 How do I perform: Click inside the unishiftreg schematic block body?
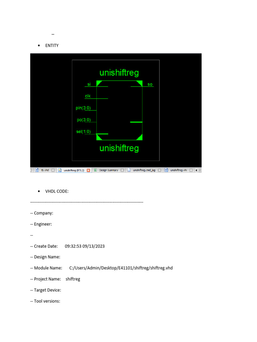point(119,110)
